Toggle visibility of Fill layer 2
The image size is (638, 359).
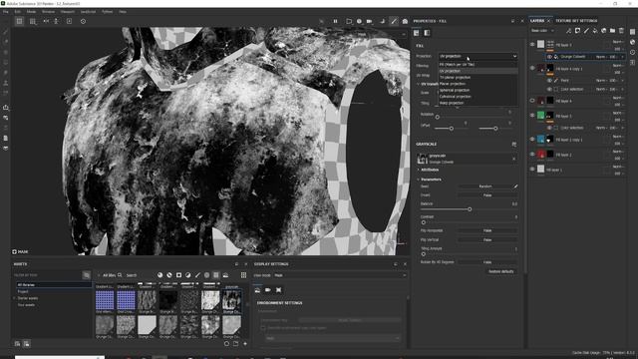[x=532, y=155]
